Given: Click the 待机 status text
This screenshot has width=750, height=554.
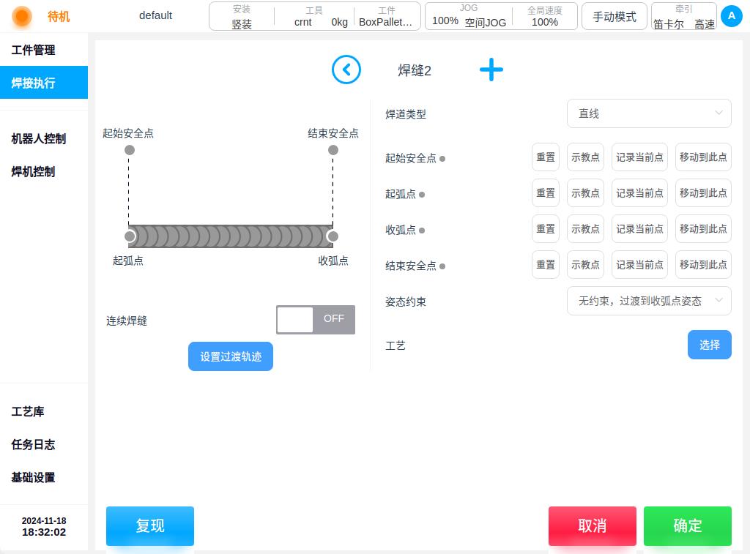Looking at the screenshot, I should [x=59, y=17].
